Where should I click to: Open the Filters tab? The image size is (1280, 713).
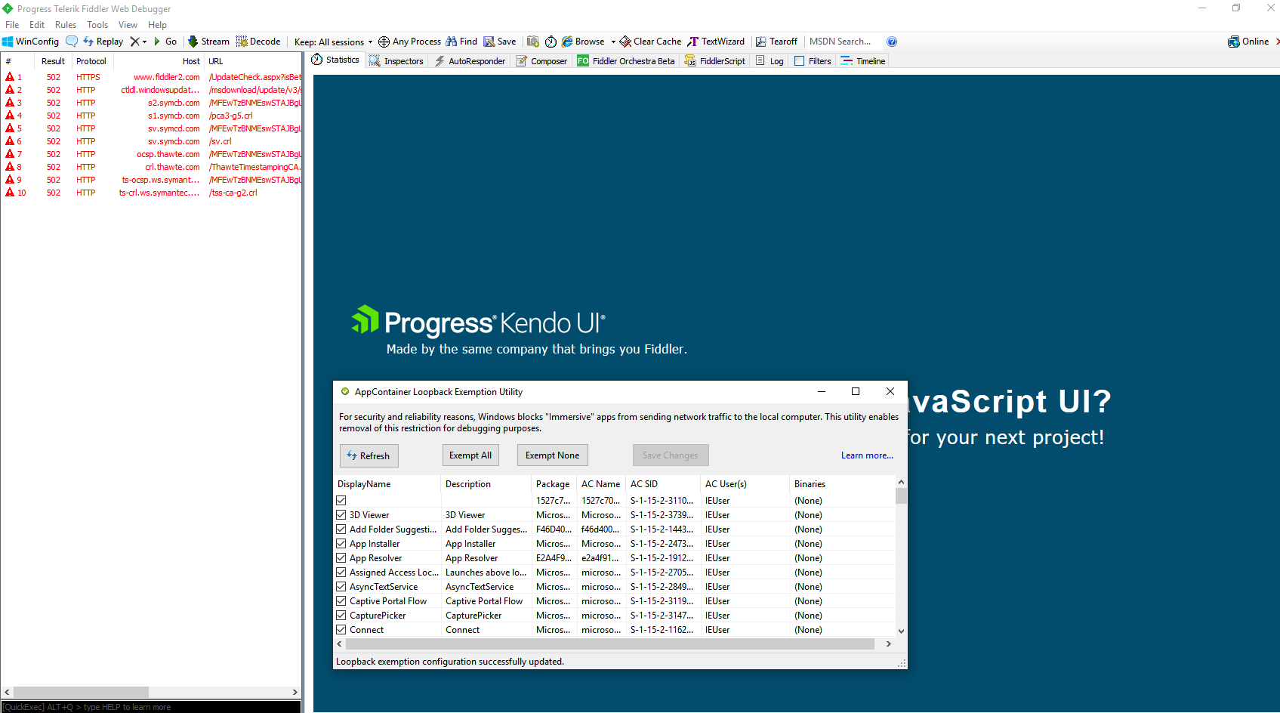[813, 61]
